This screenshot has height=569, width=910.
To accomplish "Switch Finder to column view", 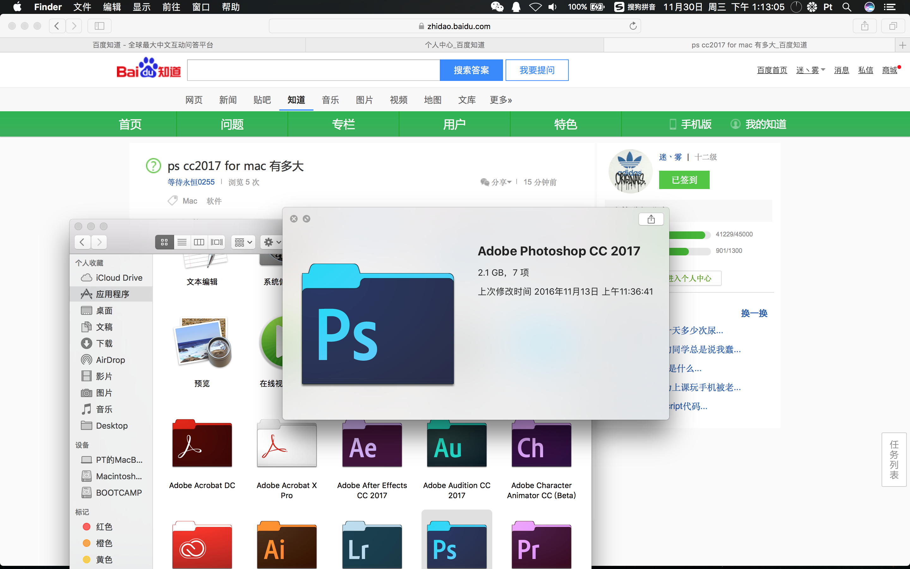I will pos(199,242).
